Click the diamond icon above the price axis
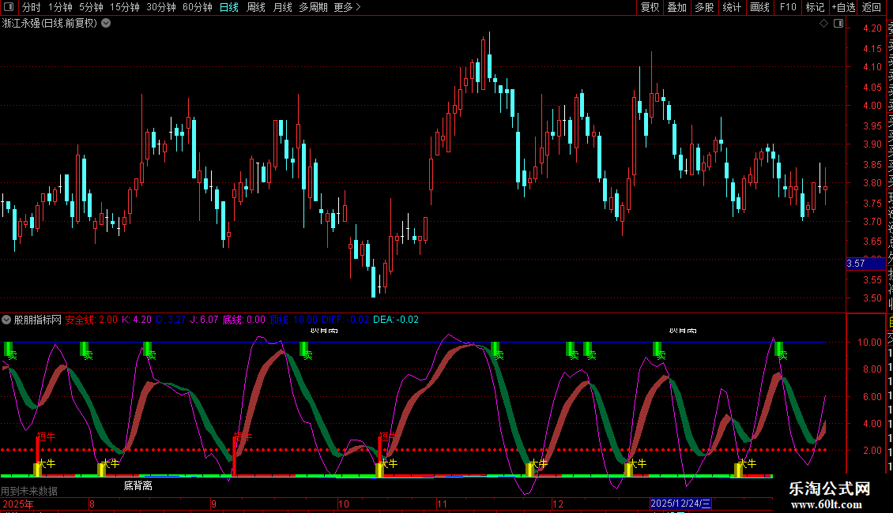The image size is (893, 513). click(823, 24)
